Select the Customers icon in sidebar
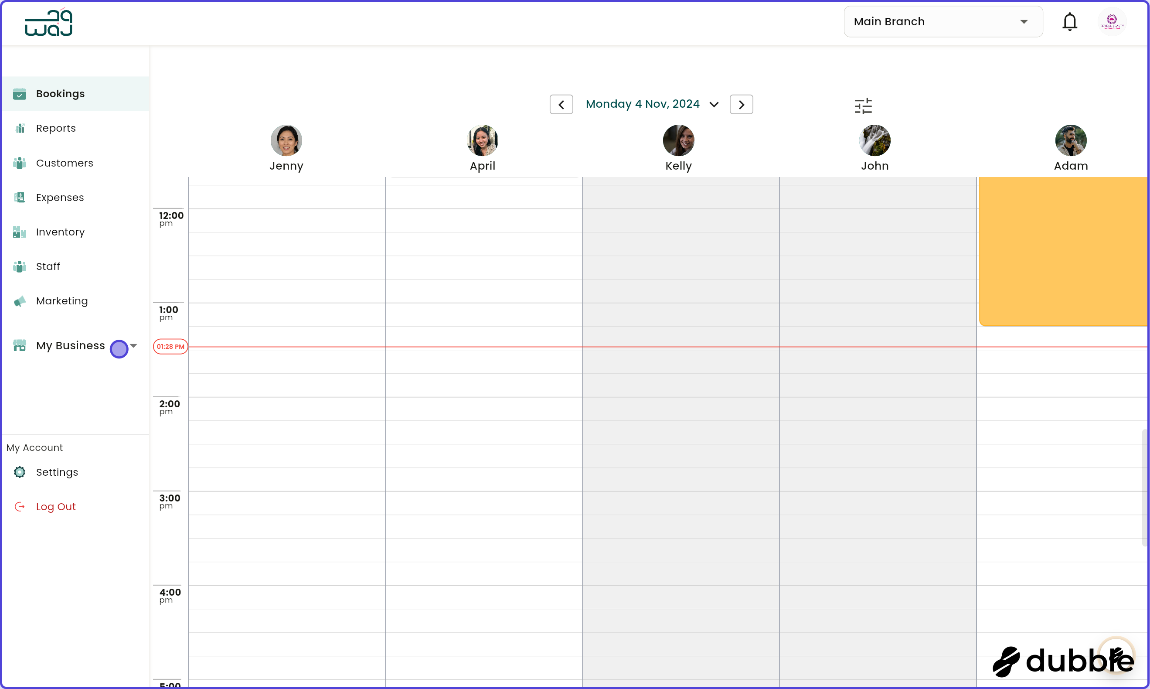This screenshot has height=689, width=1150. pos(20,163)
